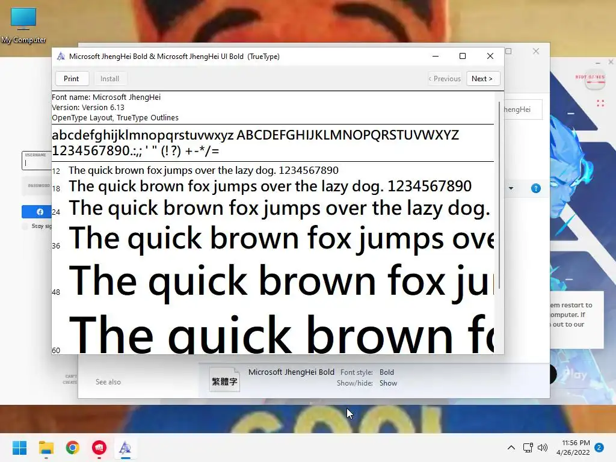Screen dimensions: 616x462
Task: Go to the Next font
Action: tap(482, 79)
